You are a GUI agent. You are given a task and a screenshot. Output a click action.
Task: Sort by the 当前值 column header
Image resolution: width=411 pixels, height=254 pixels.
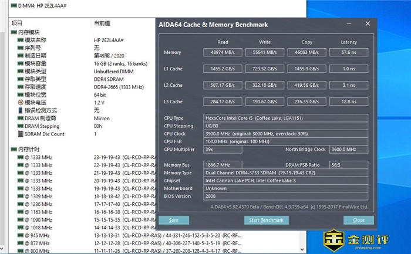pyautogui.click(x=102, y=23)
